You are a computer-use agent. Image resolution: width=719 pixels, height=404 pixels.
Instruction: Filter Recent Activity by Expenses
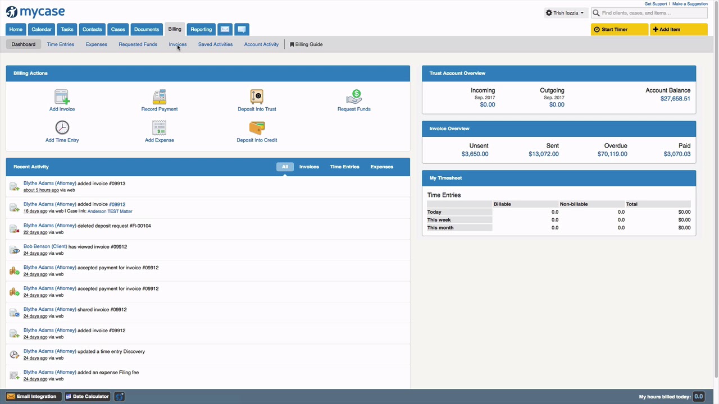[x=381, y=167]
